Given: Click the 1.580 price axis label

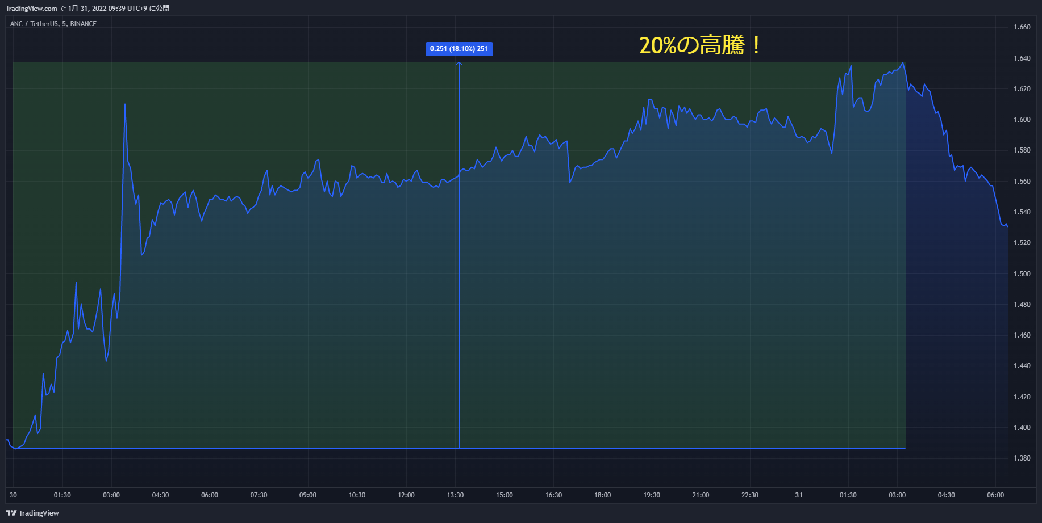Looking at the screenshot, I should (x=1022, y=150).
